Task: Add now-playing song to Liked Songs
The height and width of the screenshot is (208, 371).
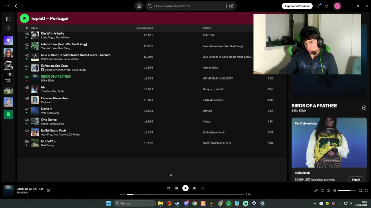Action: tap(48, 190)
